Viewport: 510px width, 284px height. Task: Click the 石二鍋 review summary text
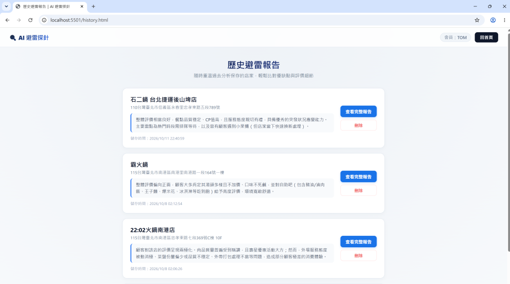coord(232,123)
